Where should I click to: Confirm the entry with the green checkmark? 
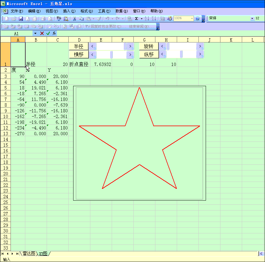click(48, 33)
